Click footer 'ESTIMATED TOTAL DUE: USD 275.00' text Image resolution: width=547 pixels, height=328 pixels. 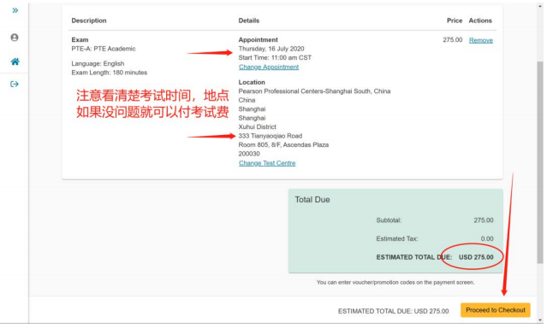coord(393,311)
